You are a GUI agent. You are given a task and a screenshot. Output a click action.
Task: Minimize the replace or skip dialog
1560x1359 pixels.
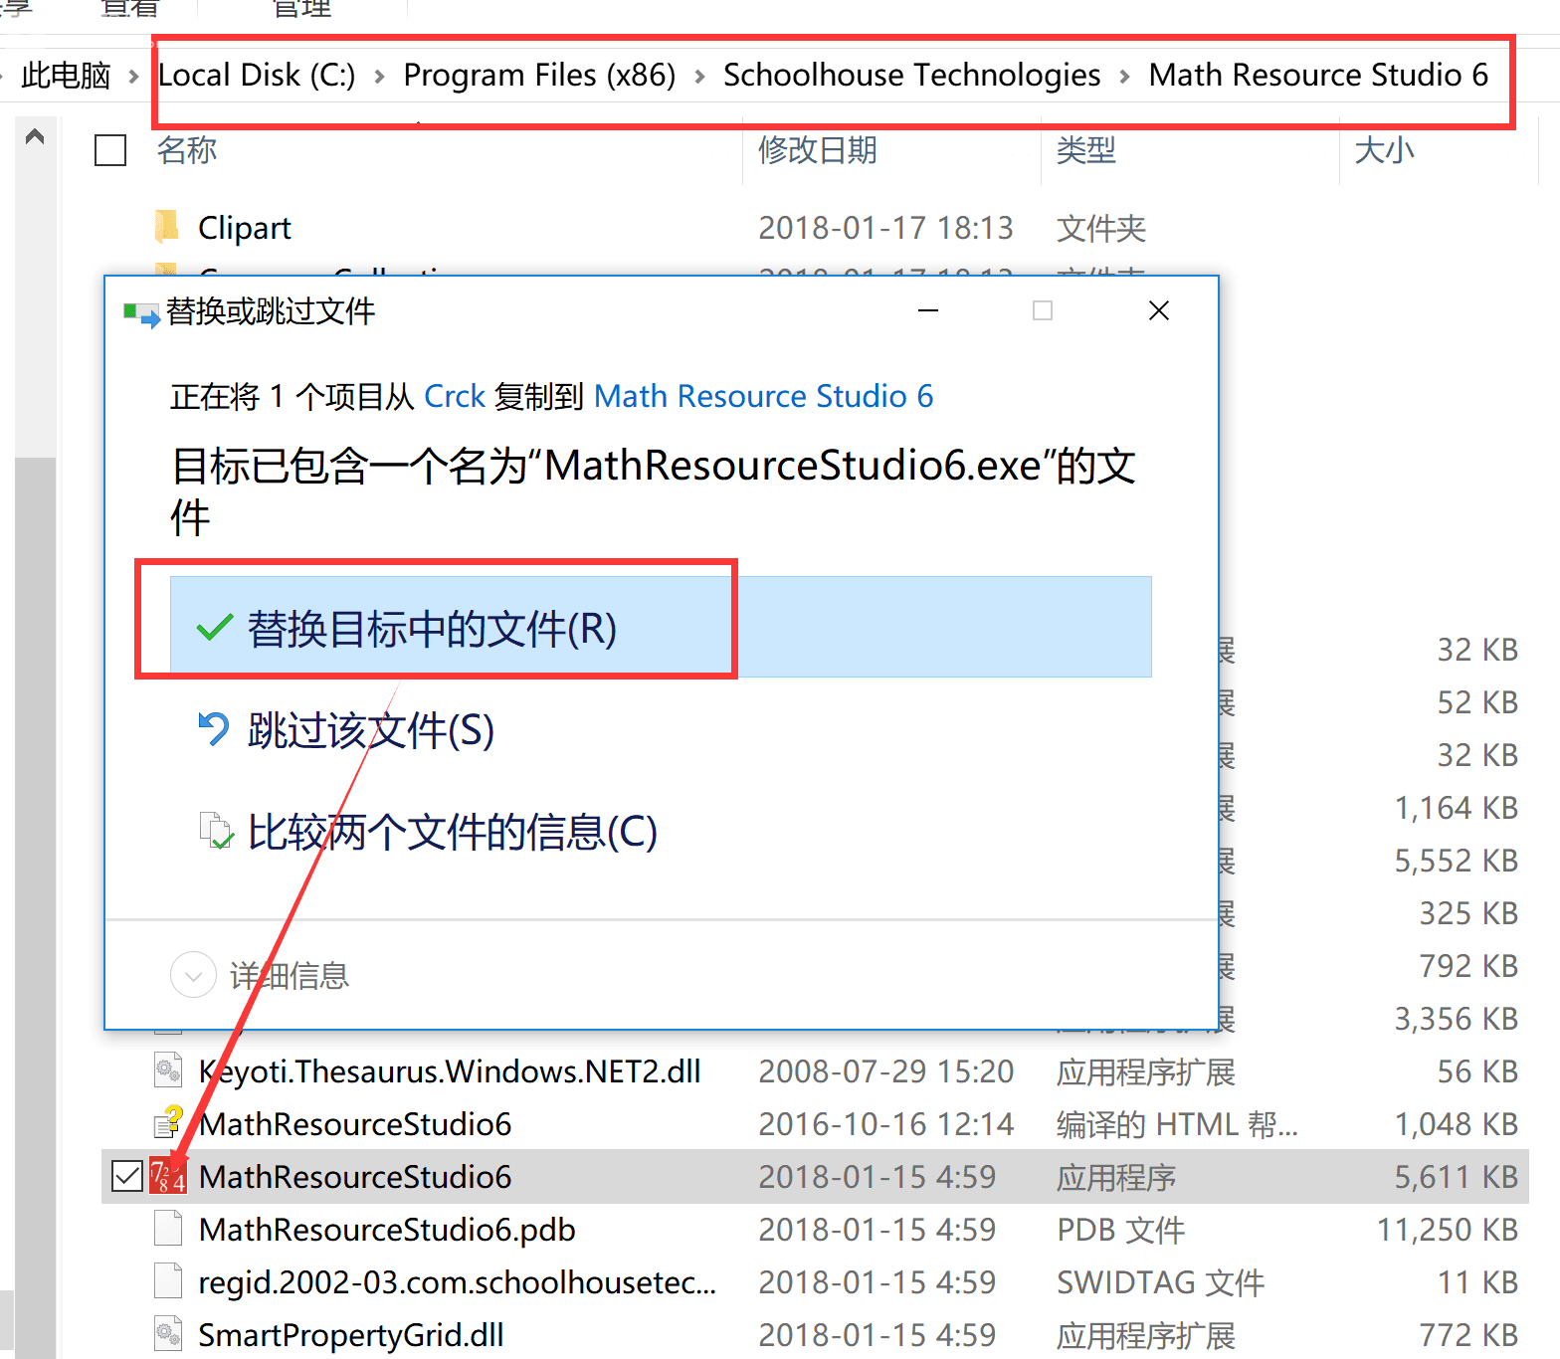[927, 311]
